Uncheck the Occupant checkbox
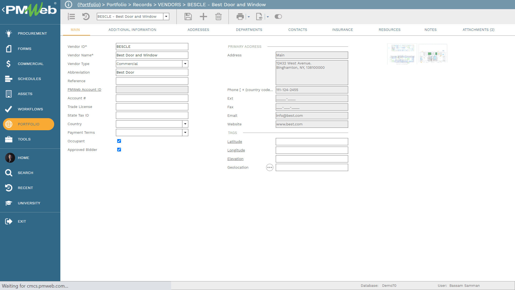Screen dimensions: 515x290 [x=119, y=141]
